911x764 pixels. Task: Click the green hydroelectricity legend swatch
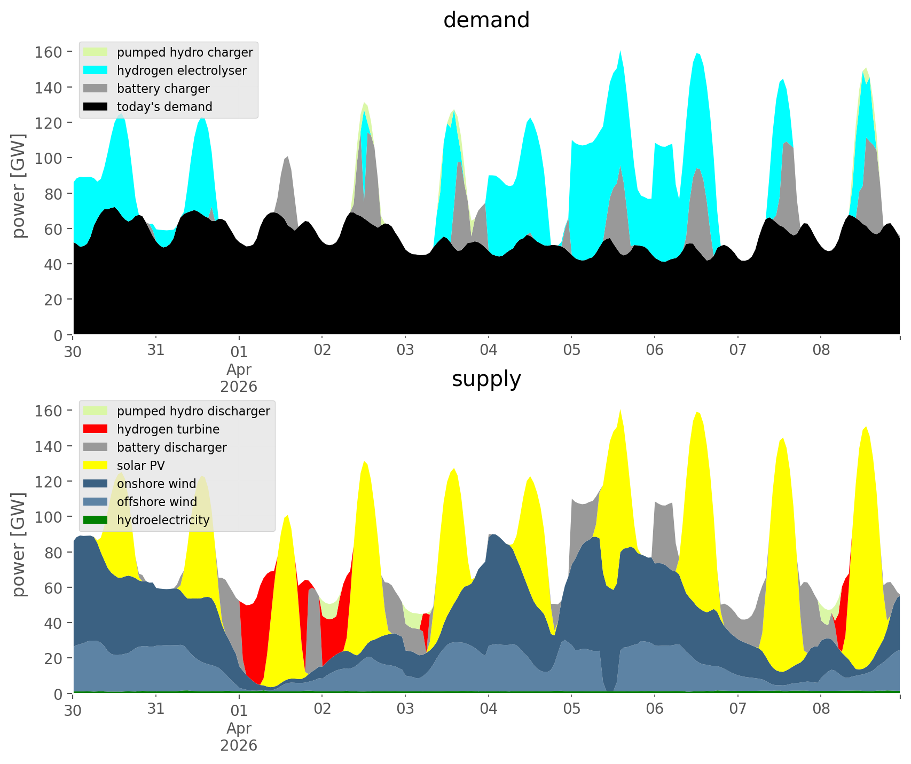[95, 520]
